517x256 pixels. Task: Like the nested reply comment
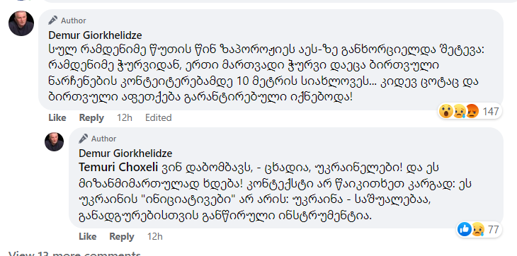(x=88, y=236)
